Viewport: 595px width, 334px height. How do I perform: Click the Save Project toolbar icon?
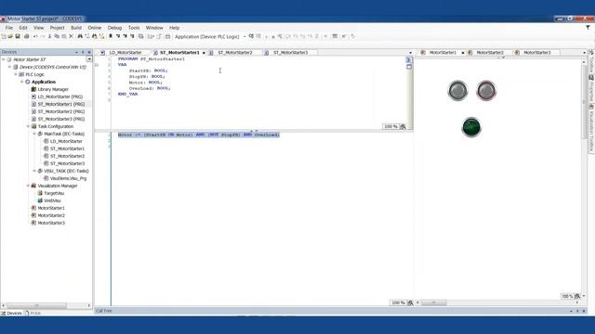(18, 36)
